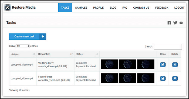
Task: Delete the Wedding Party task
Action: point(175,65)
